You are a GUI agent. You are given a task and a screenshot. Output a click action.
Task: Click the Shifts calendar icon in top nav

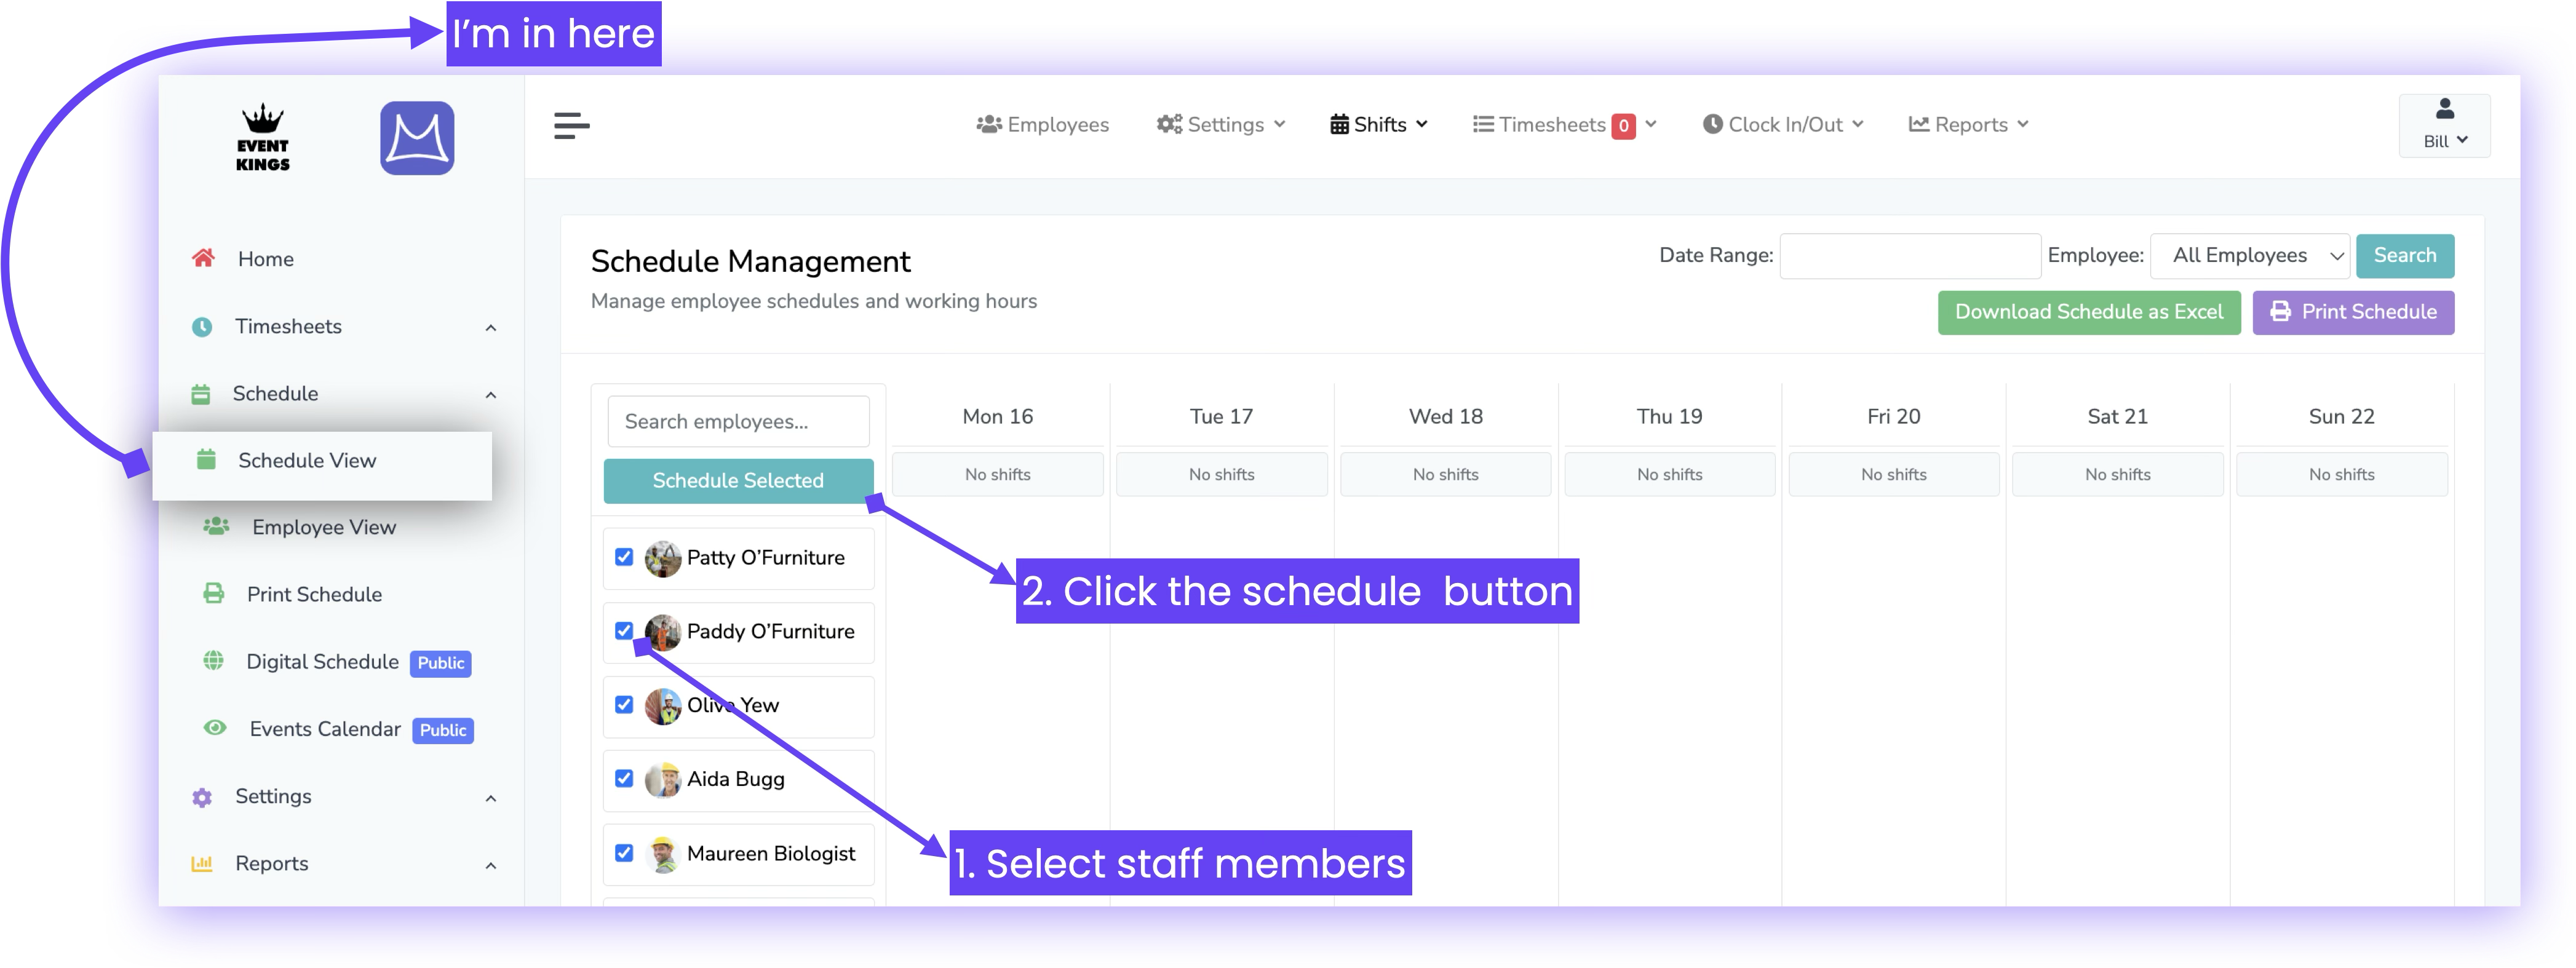click(1339, 125)
